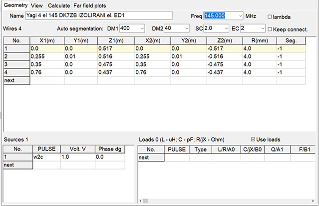319x206 pixels.
Task: Click the source PULSE value w2c
Action: click(46, 157)
